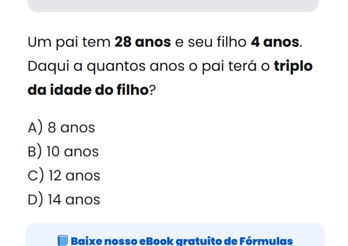Image resolution: width=348 pixels, height=246 pixels.
Task: Click the bold phrase "da idade do filho"
Action: point(88,90)
